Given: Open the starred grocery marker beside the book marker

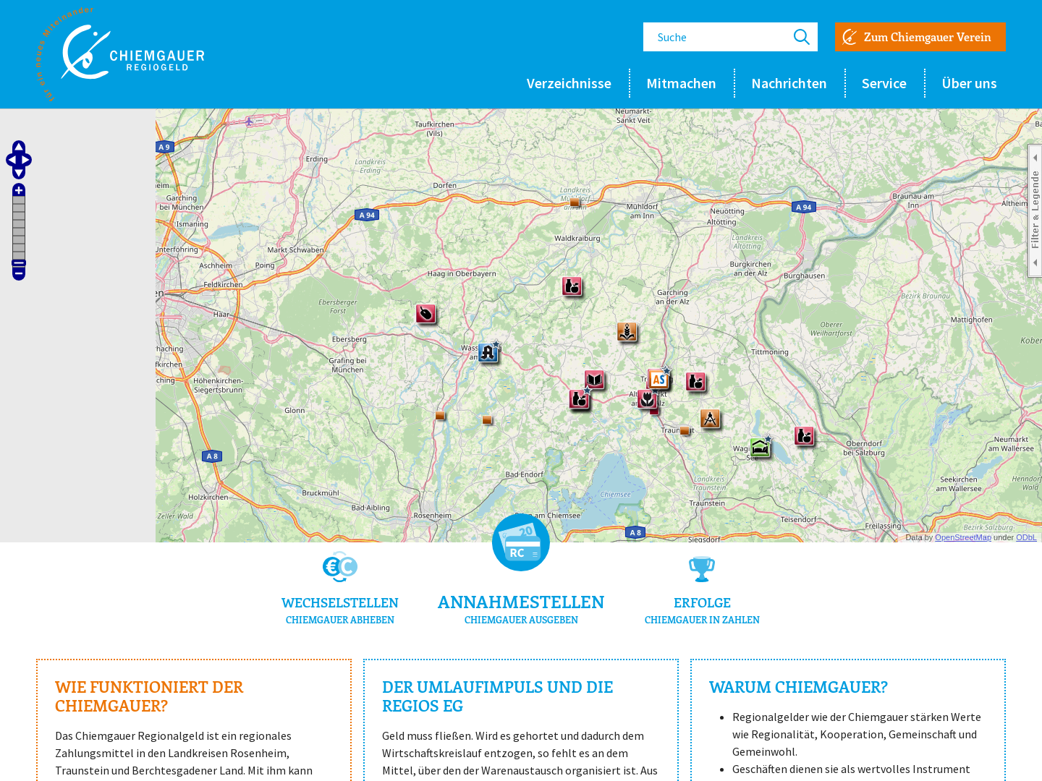Looking at the screenshot, I should pyautogui.click(x=579, y=398).
